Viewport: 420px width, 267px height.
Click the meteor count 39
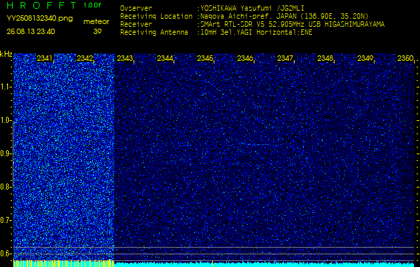[97, 31]
